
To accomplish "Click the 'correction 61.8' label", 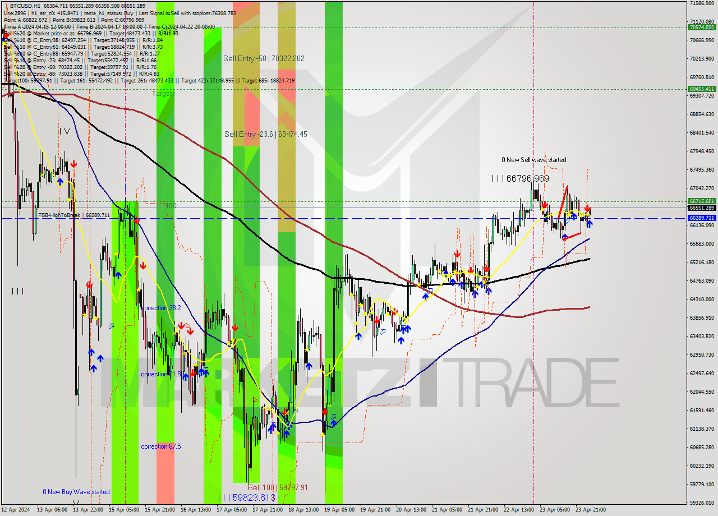I will 160,374.
